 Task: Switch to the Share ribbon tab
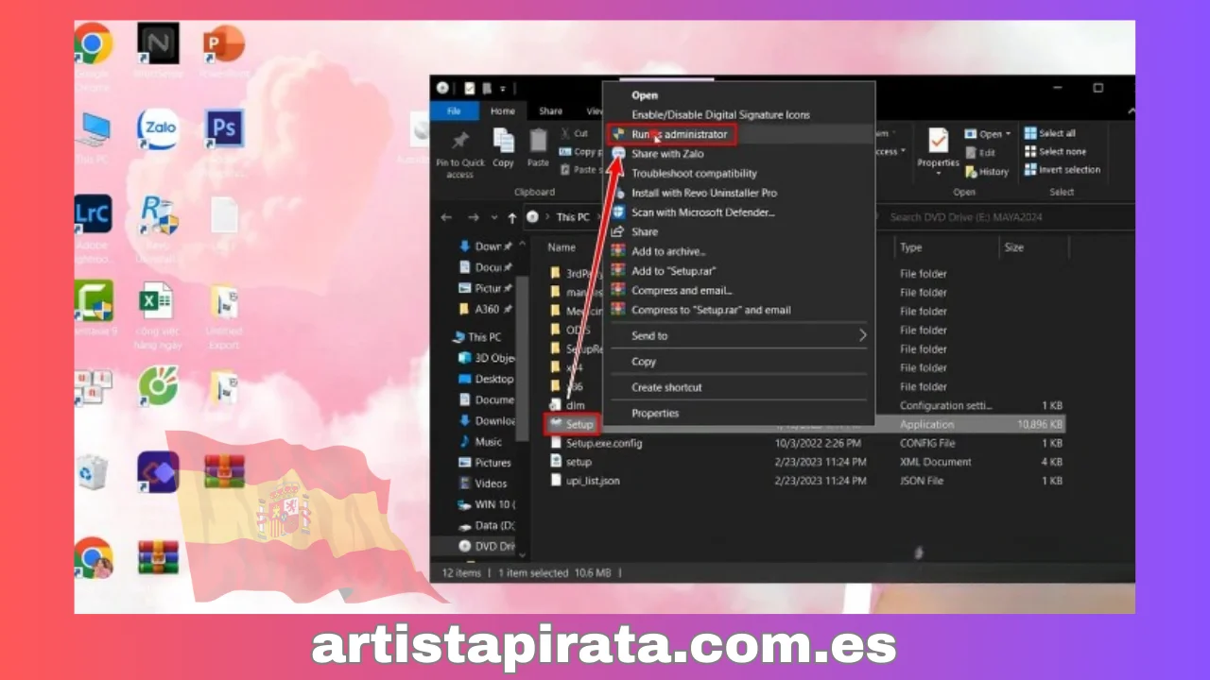point(550,110)
